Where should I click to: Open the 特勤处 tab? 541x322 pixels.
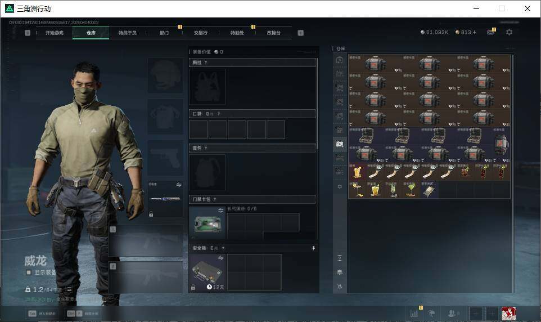click(237, 33)
